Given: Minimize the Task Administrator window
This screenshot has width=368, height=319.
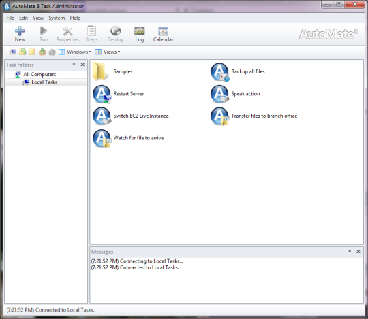Looking at the screenshot, I should tap(328, 5).
